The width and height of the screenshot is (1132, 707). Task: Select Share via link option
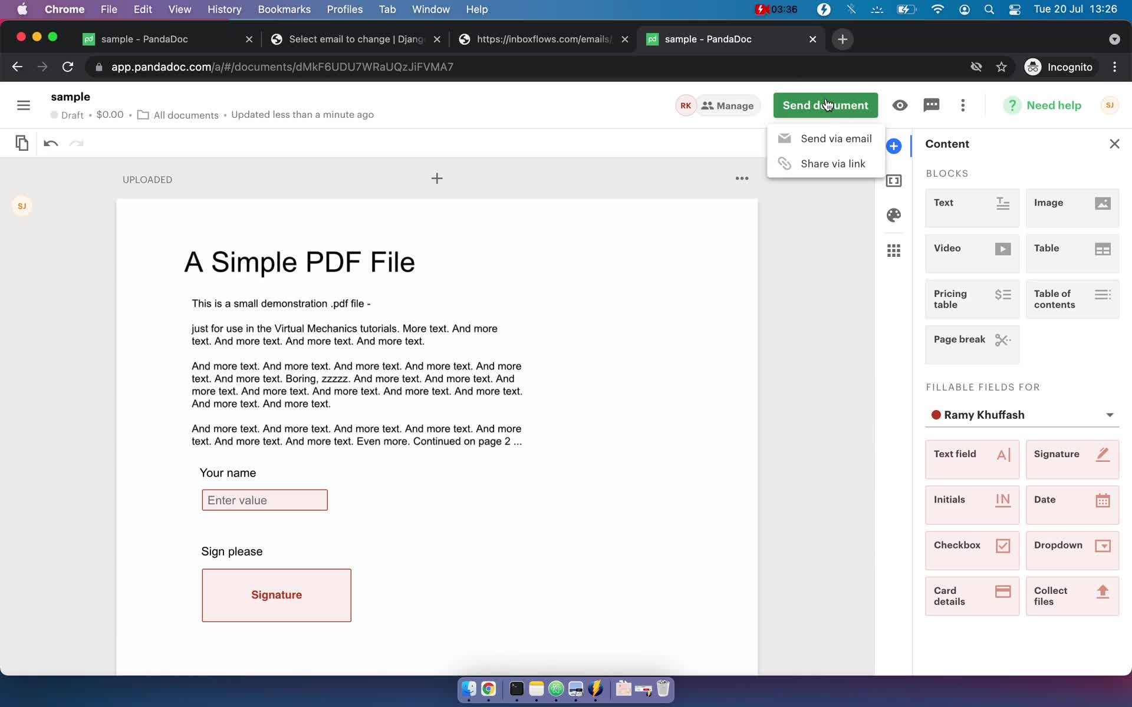tap(833, 163)
